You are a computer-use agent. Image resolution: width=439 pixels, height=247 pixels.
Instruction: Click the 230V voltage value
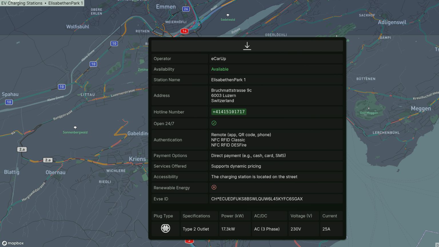point(296,229)
